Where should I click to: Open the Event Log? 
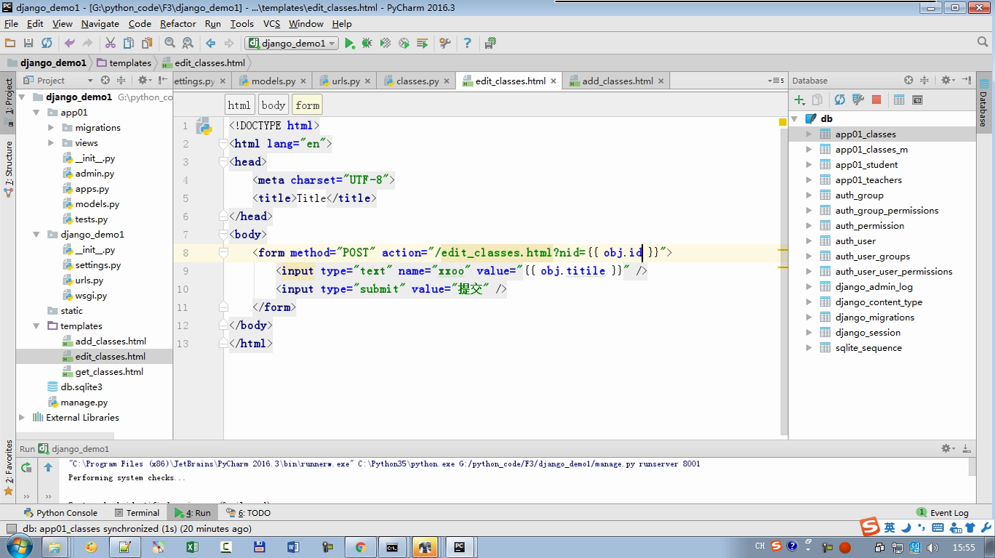[943, 513]
